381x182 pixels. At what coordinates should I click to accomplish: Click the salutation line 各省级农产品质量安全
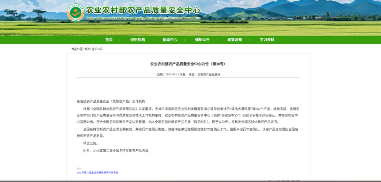pyautogui.click(x=111, y=101)
